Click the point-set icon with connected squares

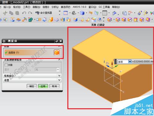pyautogui.click(x=24, y=19)
